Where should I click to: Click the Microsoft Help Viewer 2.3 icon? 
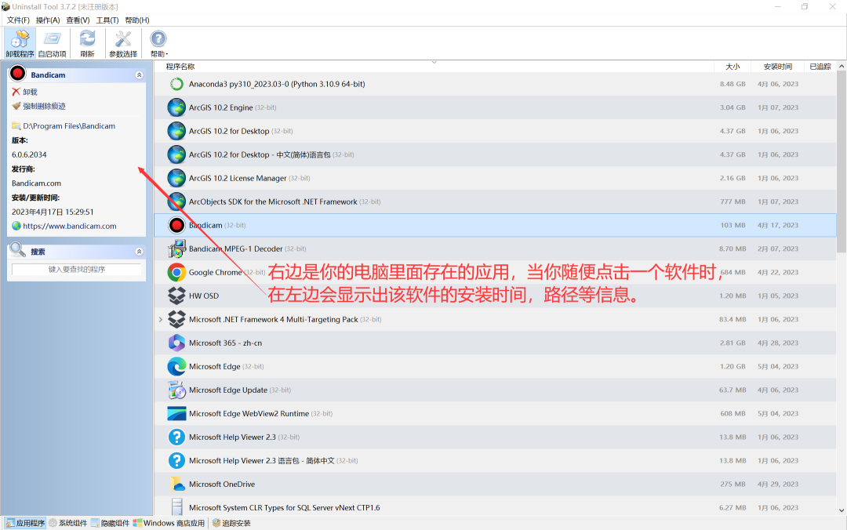point(176,437)
